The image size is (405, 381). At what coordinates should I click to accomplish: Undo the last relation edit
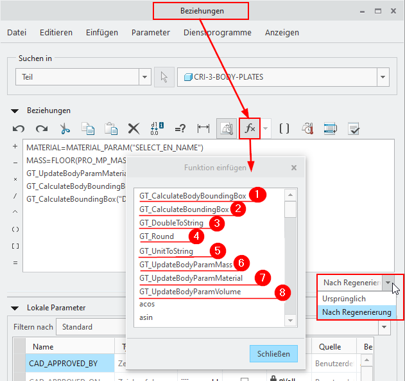(x=19, y=128)
